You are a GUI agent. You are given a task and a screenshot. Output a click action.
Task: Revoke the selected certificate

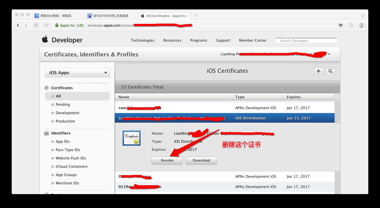click(x=167, y=161)
